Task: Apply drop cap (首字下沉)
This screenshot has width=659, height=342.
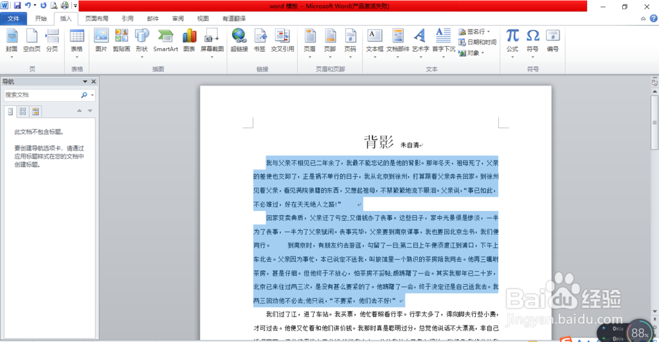Action: coord(444,43)
